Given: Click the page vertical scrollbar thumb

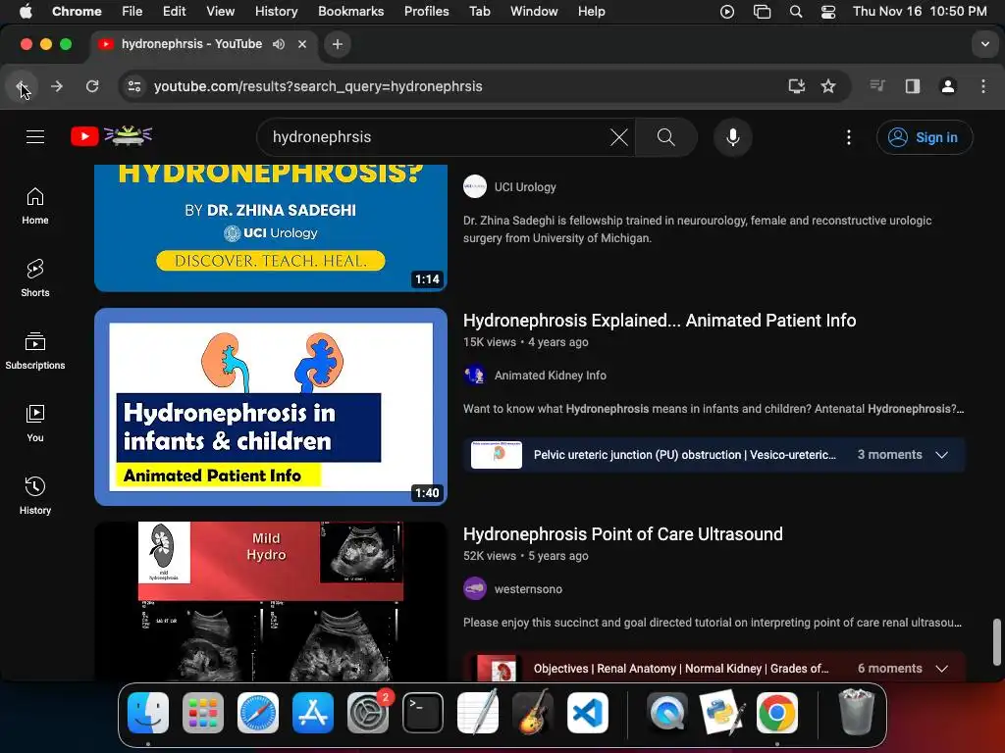Looking at the screenshot, I should [997, 642].
